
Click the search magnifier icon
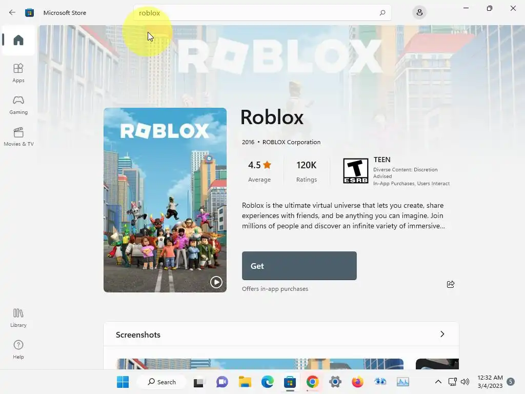(382, 13)
